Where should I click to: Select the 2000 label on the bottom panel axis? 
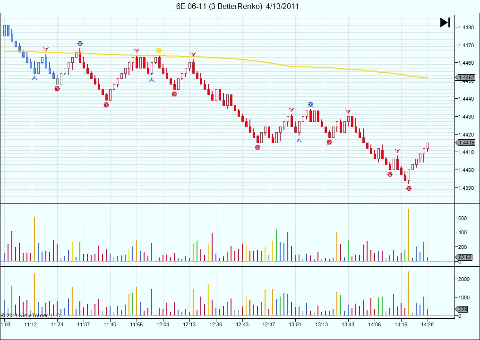(x=464, y=279)
